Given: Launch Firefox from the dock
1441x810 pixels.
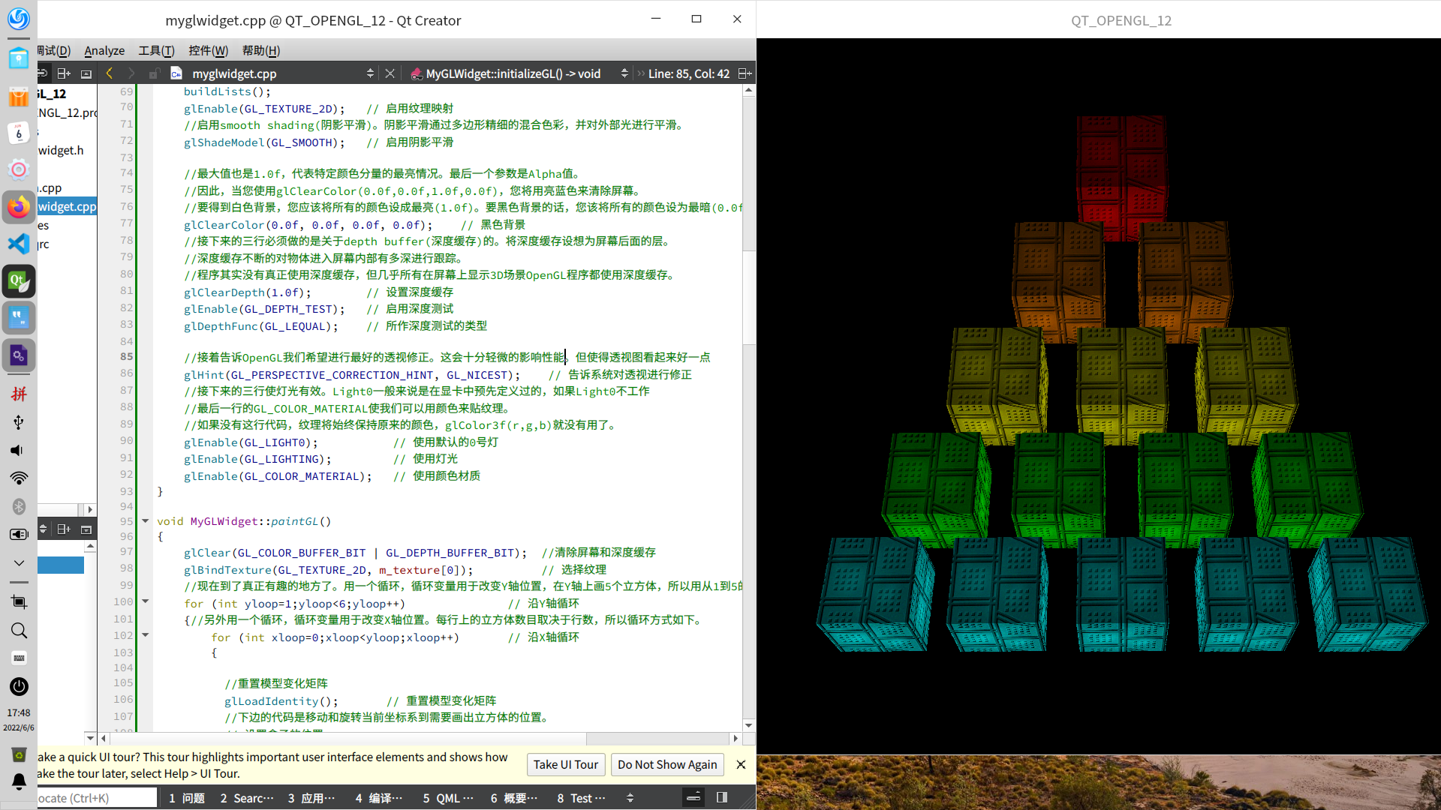Looking at the screenshot, I should [19, 207].
